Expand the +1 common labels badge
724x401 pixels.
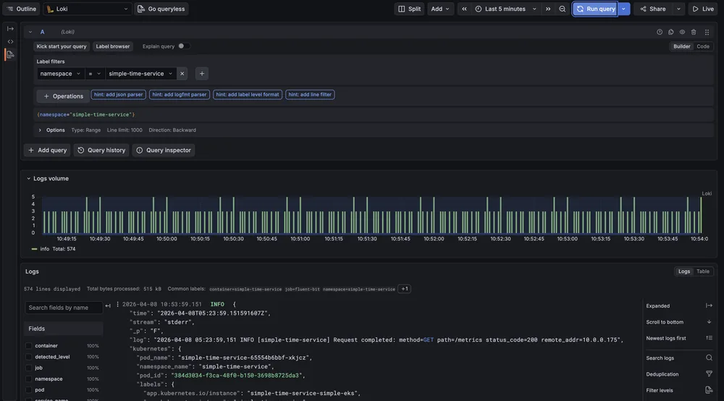[405, 289]
